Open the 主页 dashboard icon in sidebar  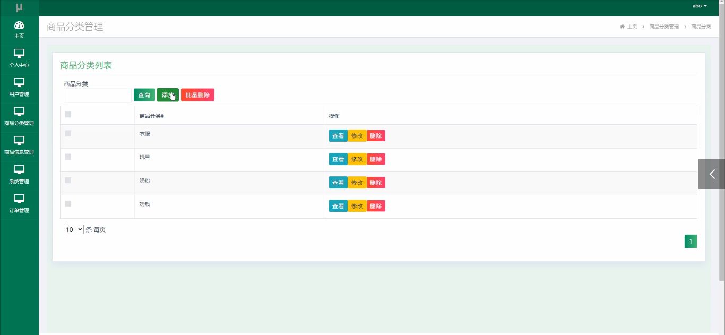coord(19,25)
